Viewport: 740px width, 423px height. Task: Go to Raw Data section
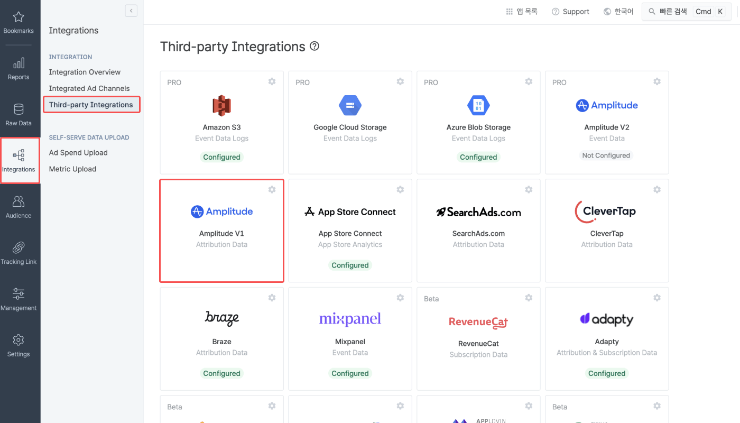coord(18,115)
